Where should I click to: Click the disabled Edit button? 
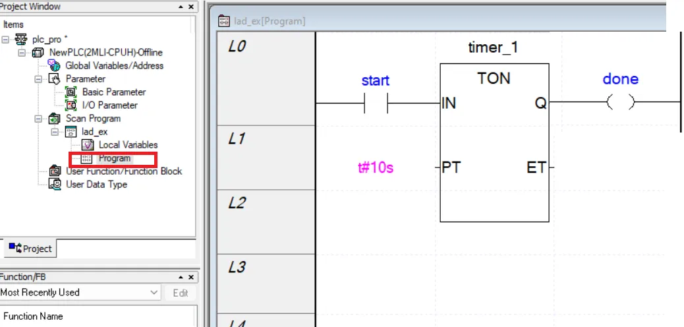[181, 293]
